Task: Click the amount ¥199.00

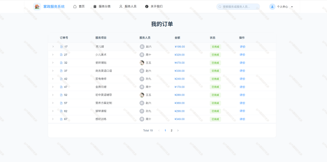Action: coord(180,47)
